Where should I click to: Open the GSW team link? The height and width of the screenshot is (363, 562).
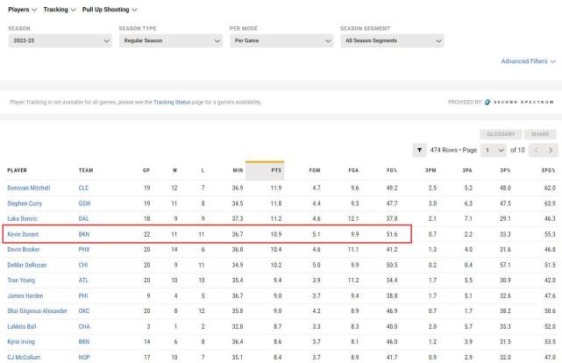pos(84,203)
